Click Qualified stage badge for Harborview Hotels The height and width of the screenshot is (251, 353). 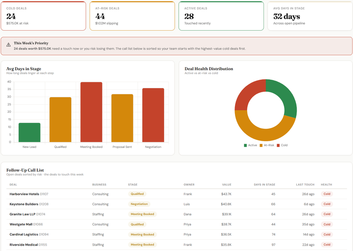point(137,194)
